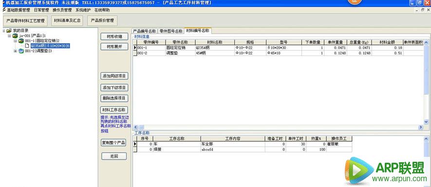Switch to the 零件图号名称 tab
The image size is (431, 187).
pyautogui.click(x=171, y=31)
